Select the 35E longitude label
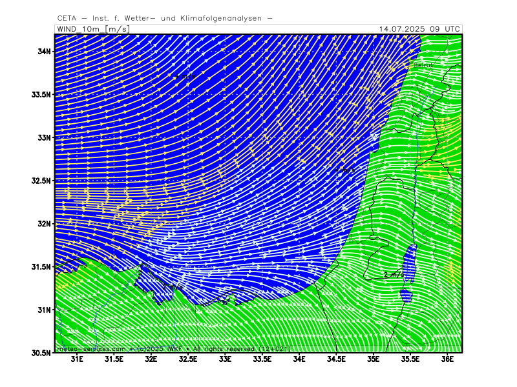 pyautogui.click(x=374, y=359)
